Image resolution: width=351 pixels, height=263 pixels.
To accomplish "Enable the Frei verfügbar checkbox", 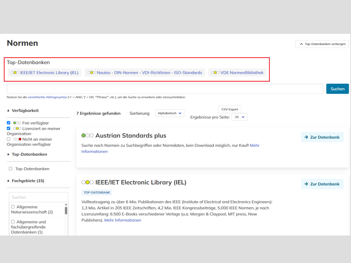I will pos(9,123).
